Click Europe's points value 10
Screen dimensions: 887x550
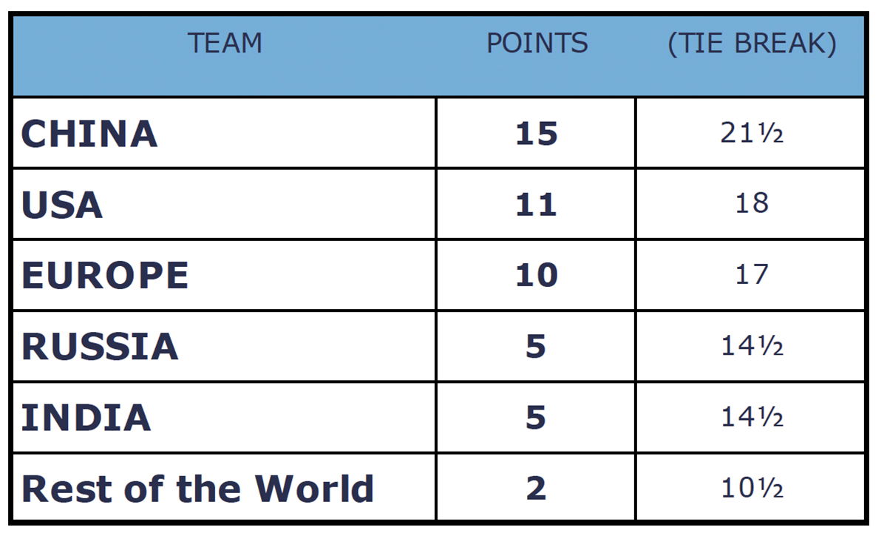tap(536, 276)
